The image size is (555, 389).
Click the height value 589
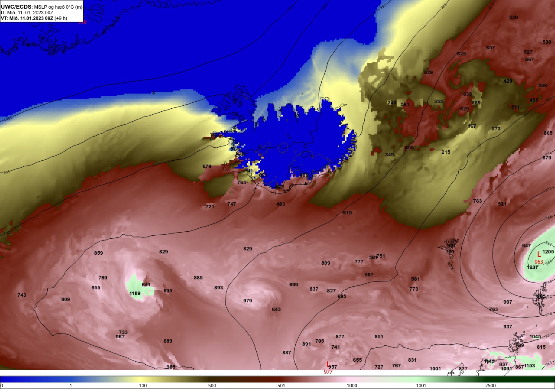[542, 85]
